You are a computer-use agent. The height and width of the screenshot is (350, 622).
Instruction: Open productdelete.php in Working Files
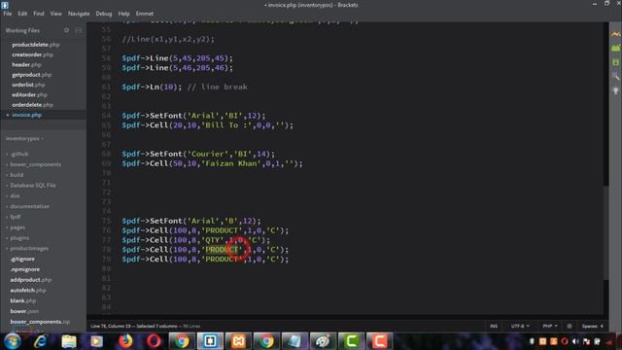click(x=36, y=45)
